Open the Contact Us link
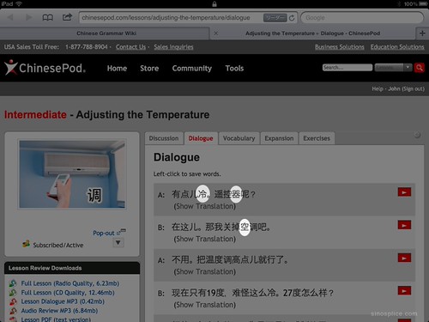Viewport: 429px width, 322px height. point(130,47)
